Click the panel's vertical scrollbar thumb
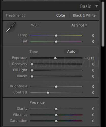Image resolution: width=106 pixels, height=127 pixels. [x=103, y=24]
